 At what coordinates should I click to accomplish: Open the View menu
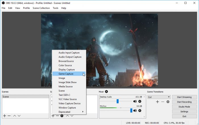pos(18,8)
